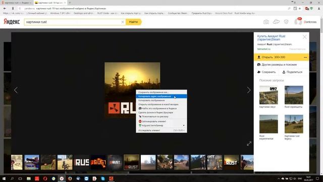This screenshot has width=323, height=182.
Task: Show previous image with left arrow
Action: (16, 90)
